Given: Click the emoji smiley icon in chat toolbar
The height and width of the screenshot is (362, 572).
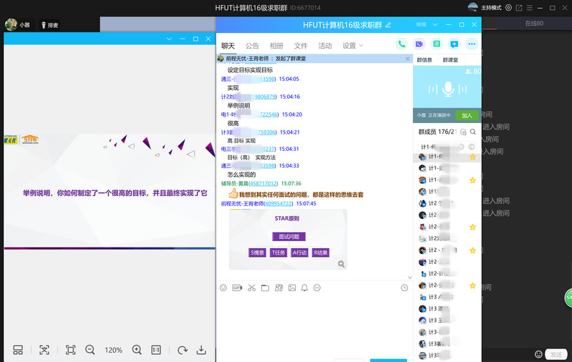Looking at the screenshot, I should (x=223, y=288).
